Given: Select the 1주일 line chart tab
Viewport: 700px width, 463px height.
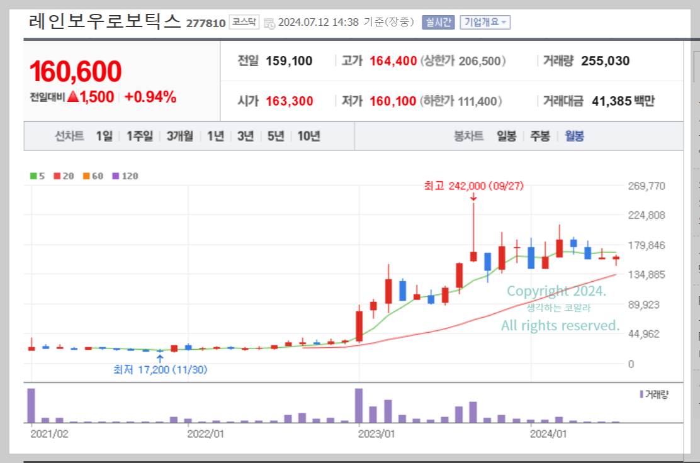Looking at the screenshot, I should [140, 136].
